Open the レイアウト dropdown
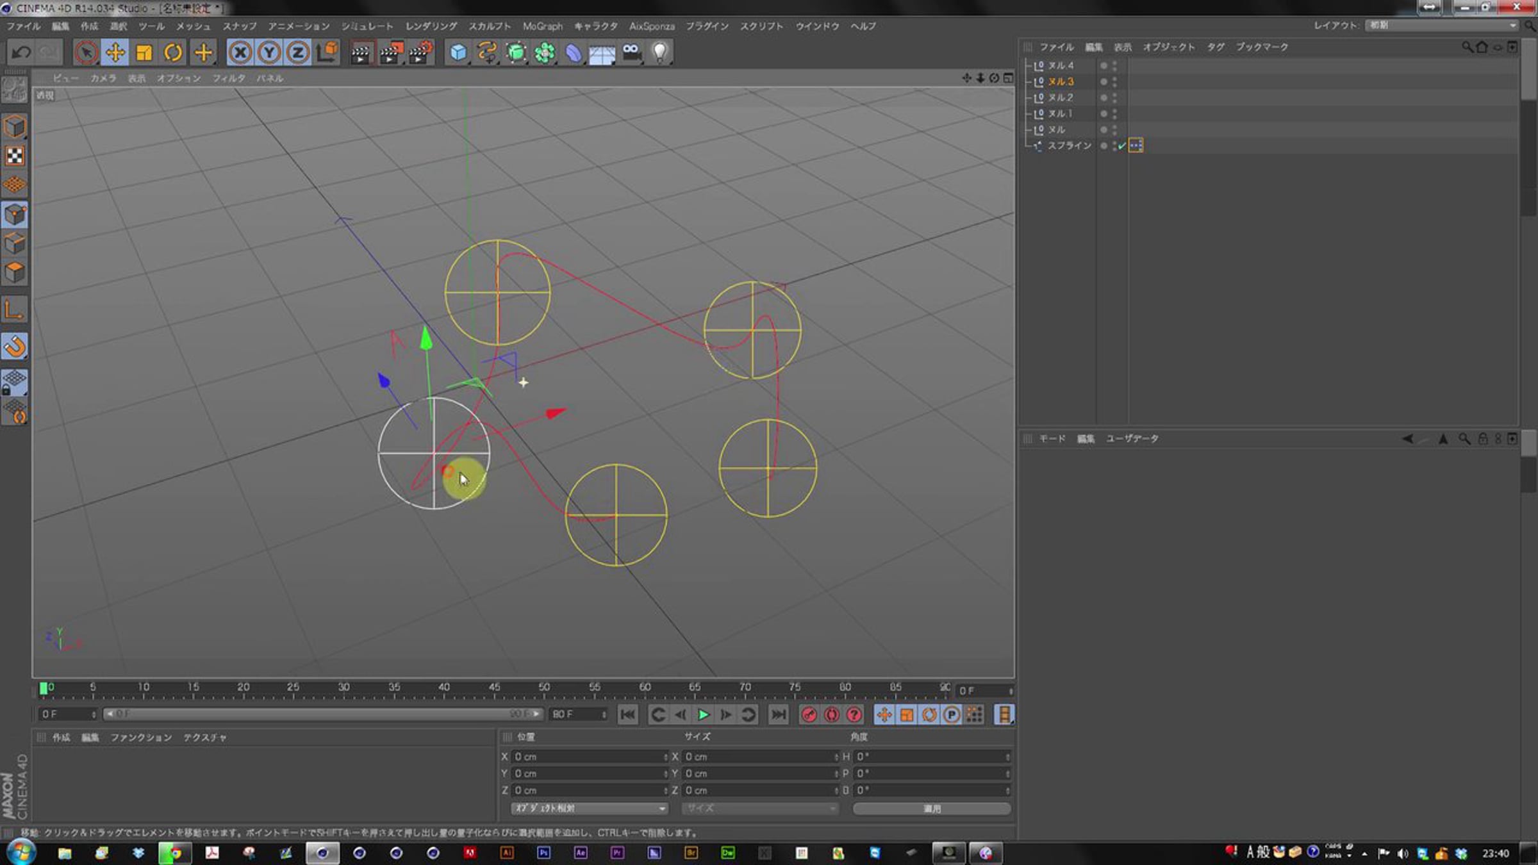 1441,25
